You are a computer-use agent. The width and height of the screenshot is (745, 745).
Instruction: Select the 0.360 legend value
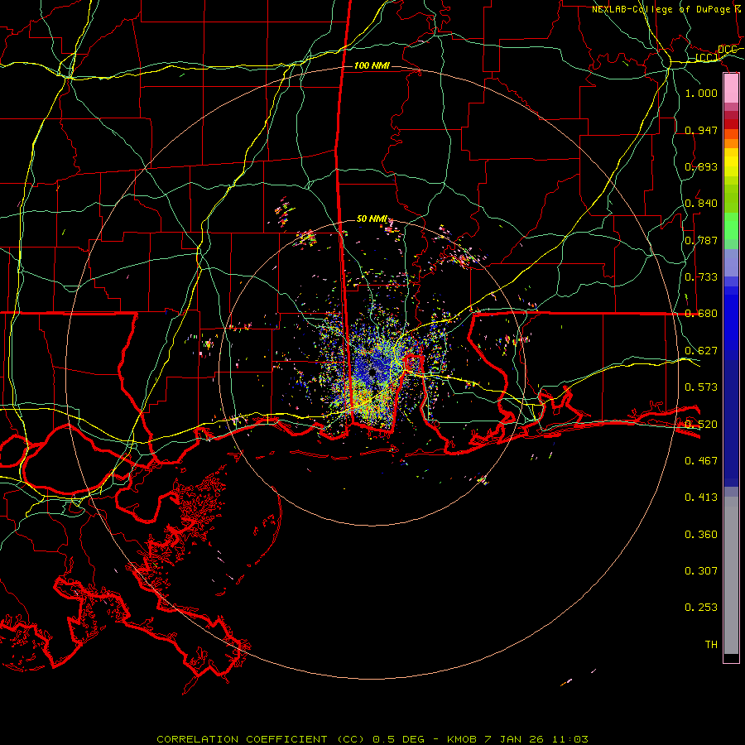coord(701,535)
